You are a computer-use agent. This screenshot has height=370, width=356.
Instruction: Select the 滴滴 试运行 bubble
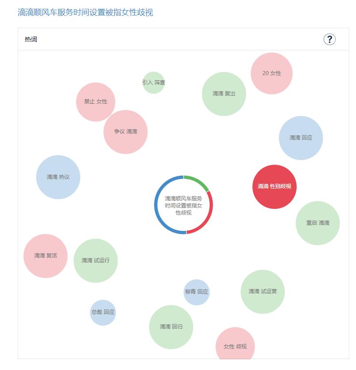[x=96, y=261]
